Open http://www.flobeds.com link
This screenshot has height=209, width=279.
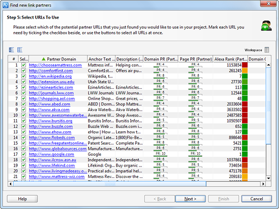(52, 138)
